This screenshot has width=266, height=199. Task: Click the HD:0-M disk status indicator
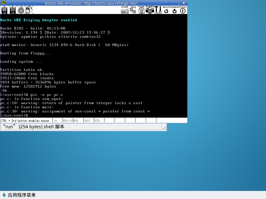(68, 120)
